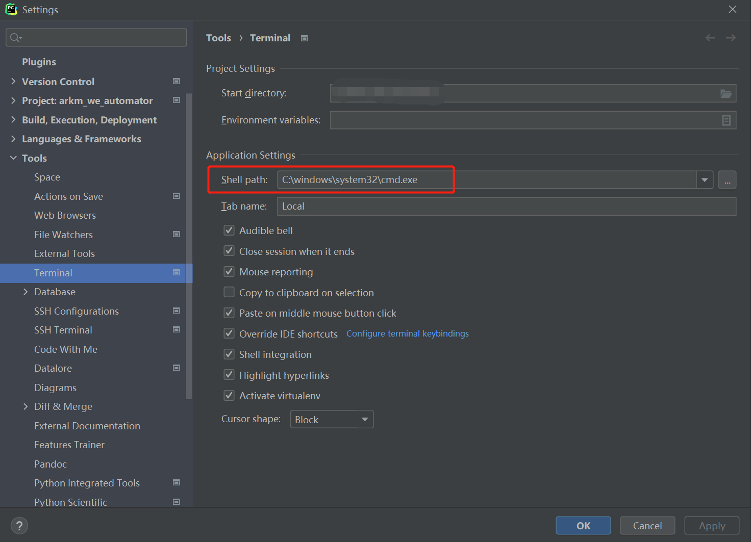Expand the Diff & Merge node
751x542 pixels.
pyautogui.click(x=26, y=406)
